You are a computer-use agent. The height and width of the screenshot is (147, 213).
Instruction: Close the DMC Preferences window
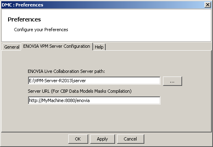pos(208,5)
